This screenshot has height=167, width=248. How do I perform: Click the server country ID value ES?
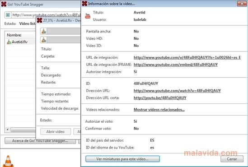pyautogui.click(x=152, y=140)
